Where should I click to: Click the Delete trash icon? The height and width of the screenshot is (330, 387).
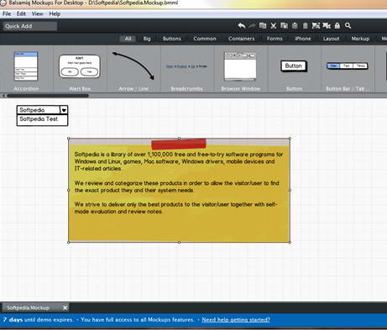pyautogui.click(x=306, y=26)
